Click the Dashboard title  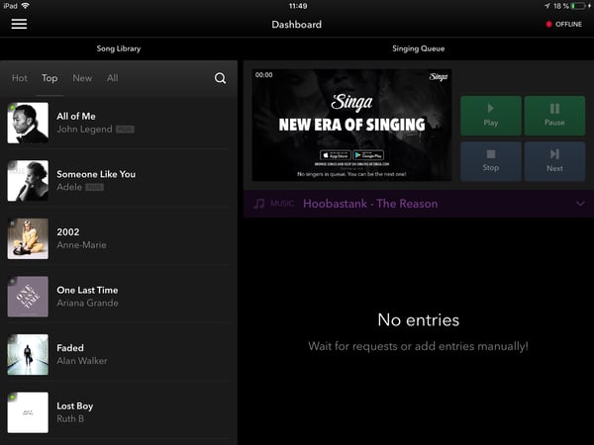pos(297,25)
